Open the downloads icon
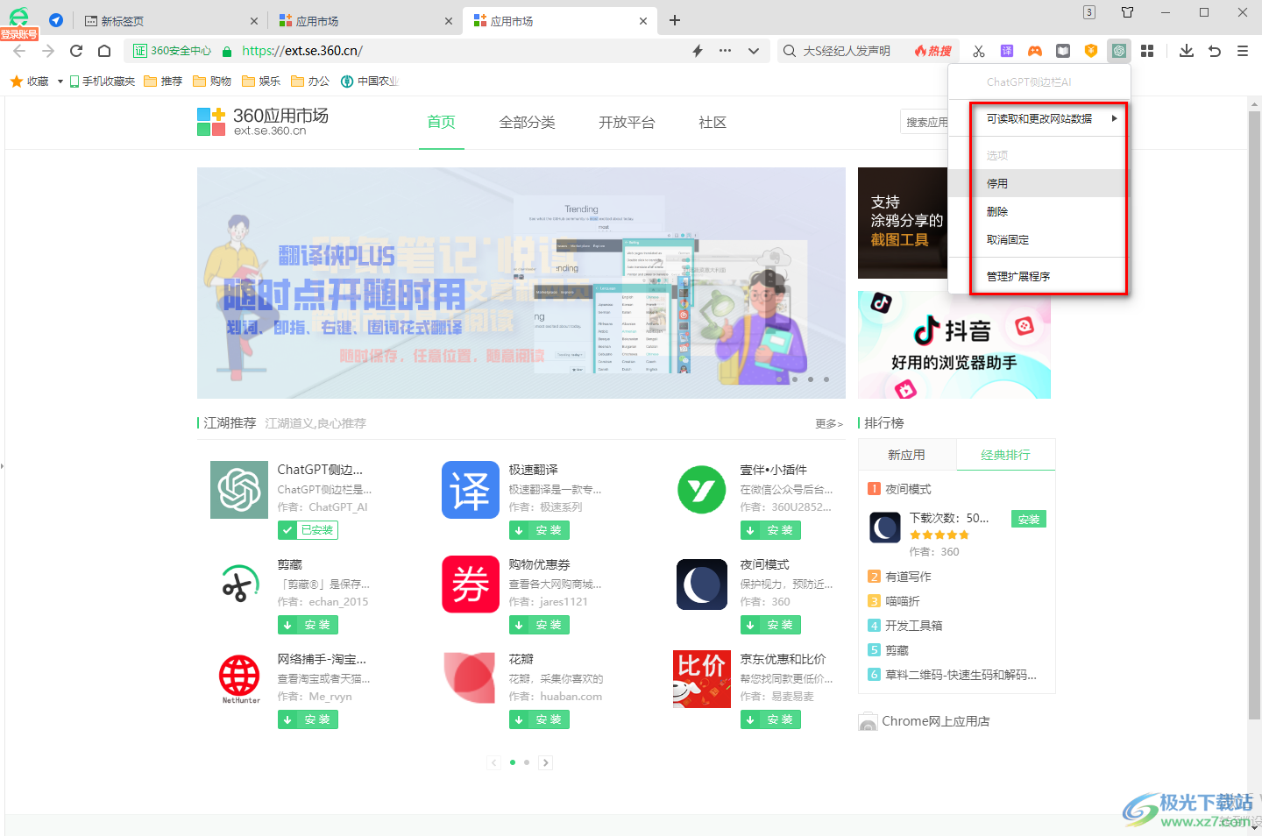The image size is (1262, 836). (x=1187, y=51)
